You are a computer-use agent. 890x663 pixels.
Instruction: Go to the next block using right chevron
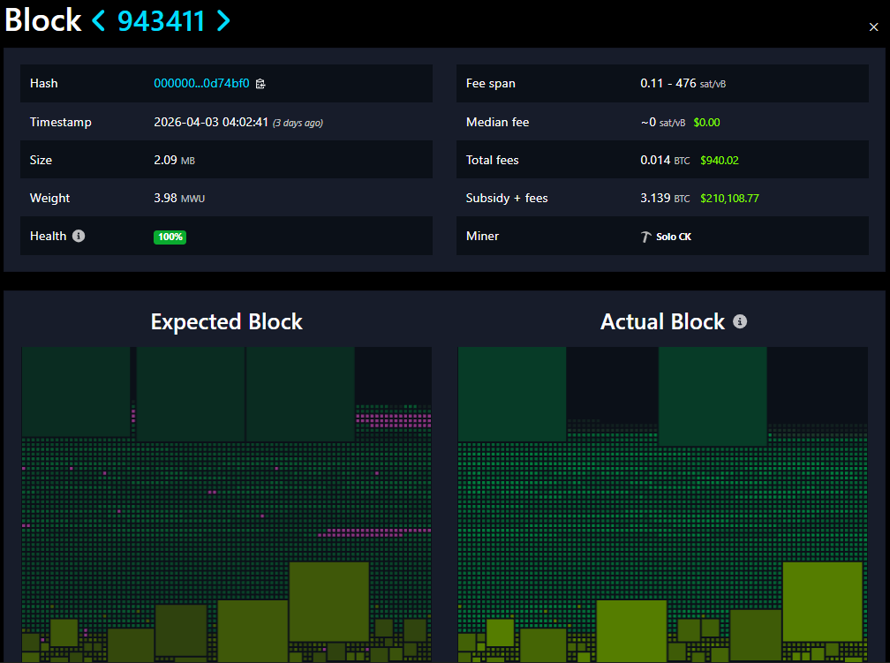click(x=222, y=21)
